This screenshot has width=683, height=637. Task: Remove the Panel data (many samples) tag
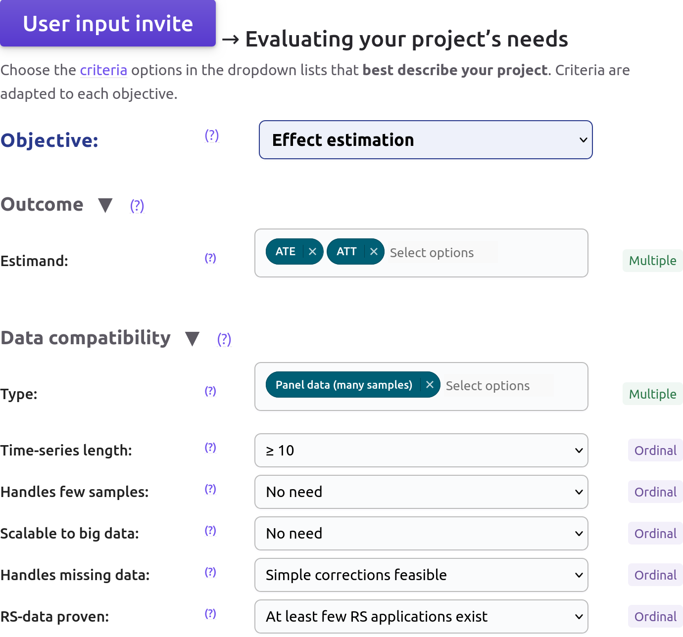pyautogui.click(x=430, y=385)
